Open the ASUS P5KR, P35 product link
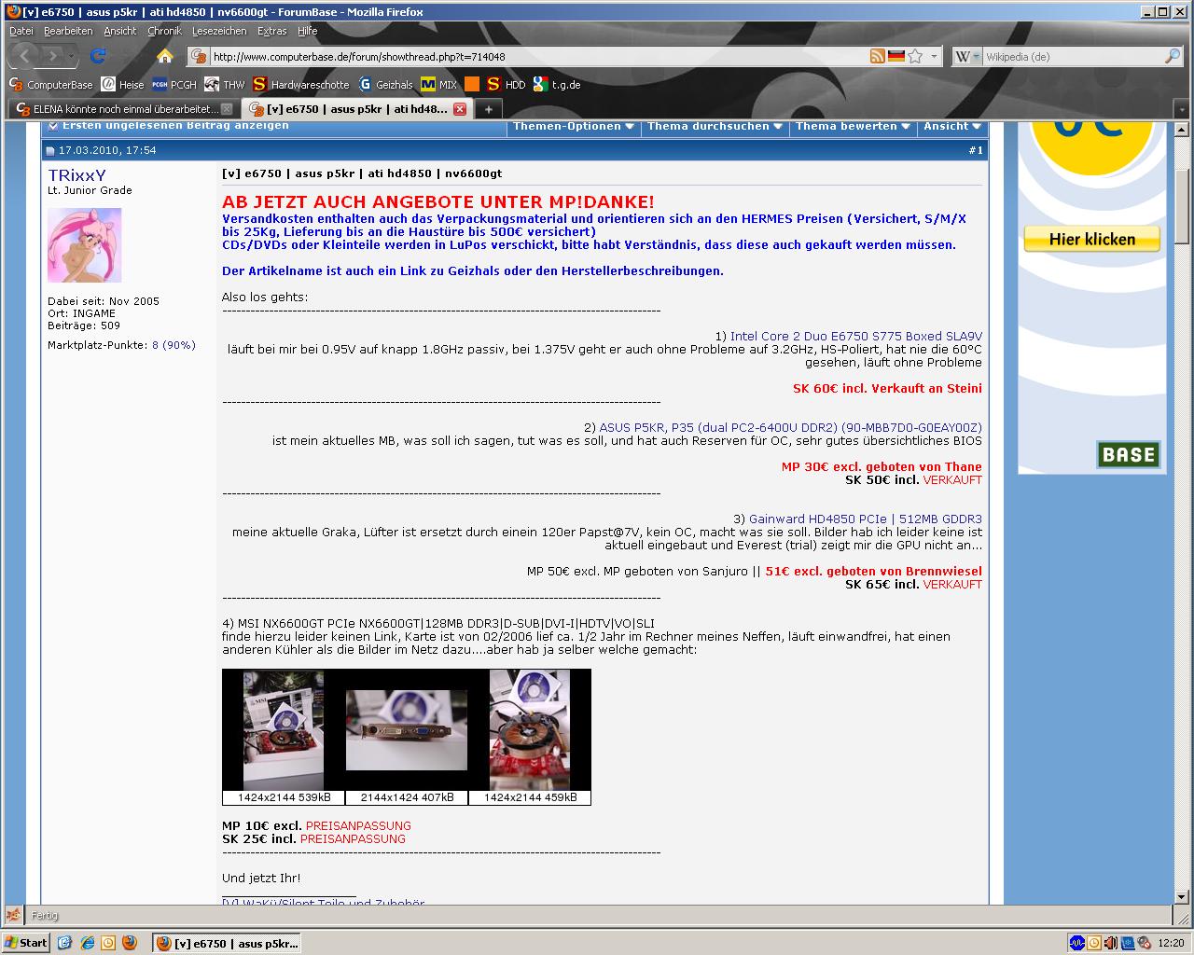 [x=790, y=427]
